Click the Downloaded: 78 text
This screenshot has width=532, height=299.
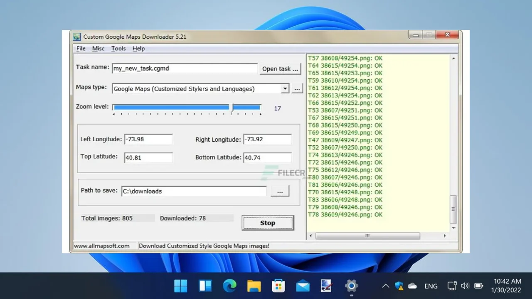coord(183,218)
